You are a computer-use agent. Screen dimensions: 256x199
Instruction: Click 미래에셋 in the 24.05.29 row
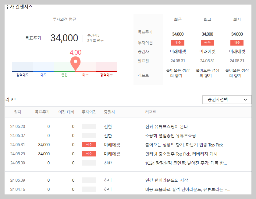[112, 154]
